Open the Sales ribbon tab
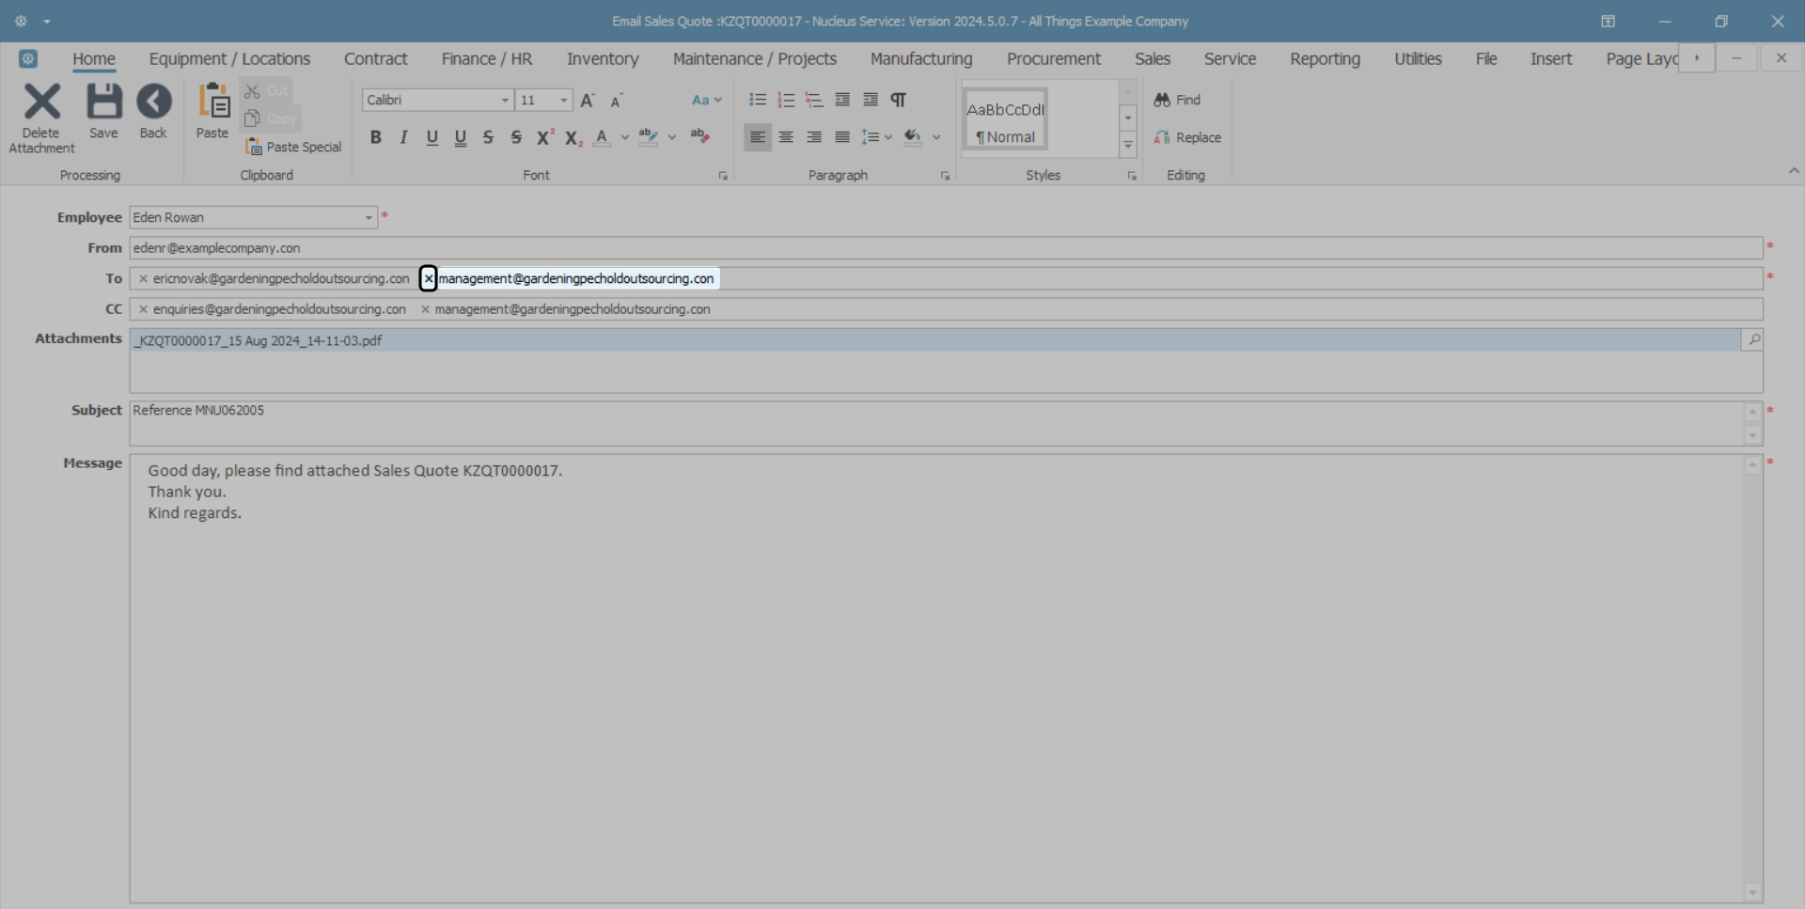 [x=1152, y=58]
